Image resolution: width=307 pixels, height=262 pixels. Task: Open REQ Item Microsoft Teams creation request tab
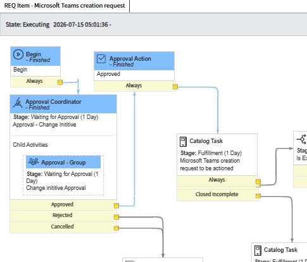(65, 6)
